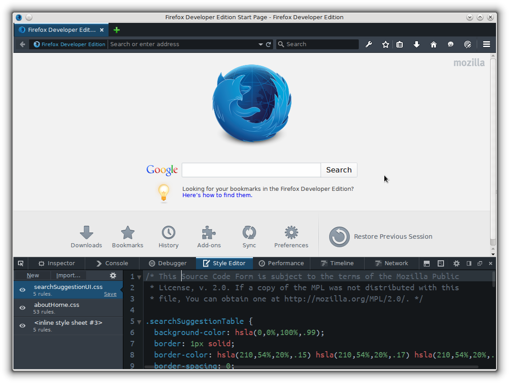Open the address bar history dropdown arrow
Screen dimensions: 509x383
click(x=261, y=44)
